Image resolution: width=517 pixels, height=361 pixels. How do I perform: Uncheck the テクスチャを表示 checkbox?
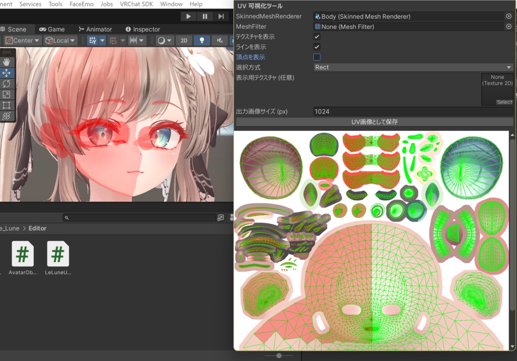317,36
